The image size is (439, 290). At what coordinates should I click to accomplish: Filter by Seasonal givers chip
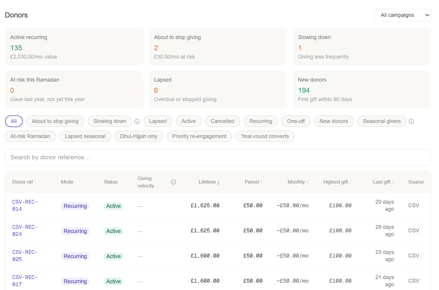coord(382,121)
